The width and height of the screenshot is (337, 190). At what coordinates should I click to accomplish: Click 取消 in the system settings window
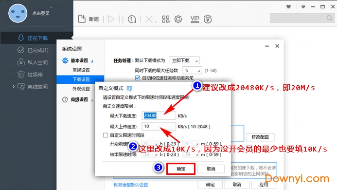click(x=237, y=185)
